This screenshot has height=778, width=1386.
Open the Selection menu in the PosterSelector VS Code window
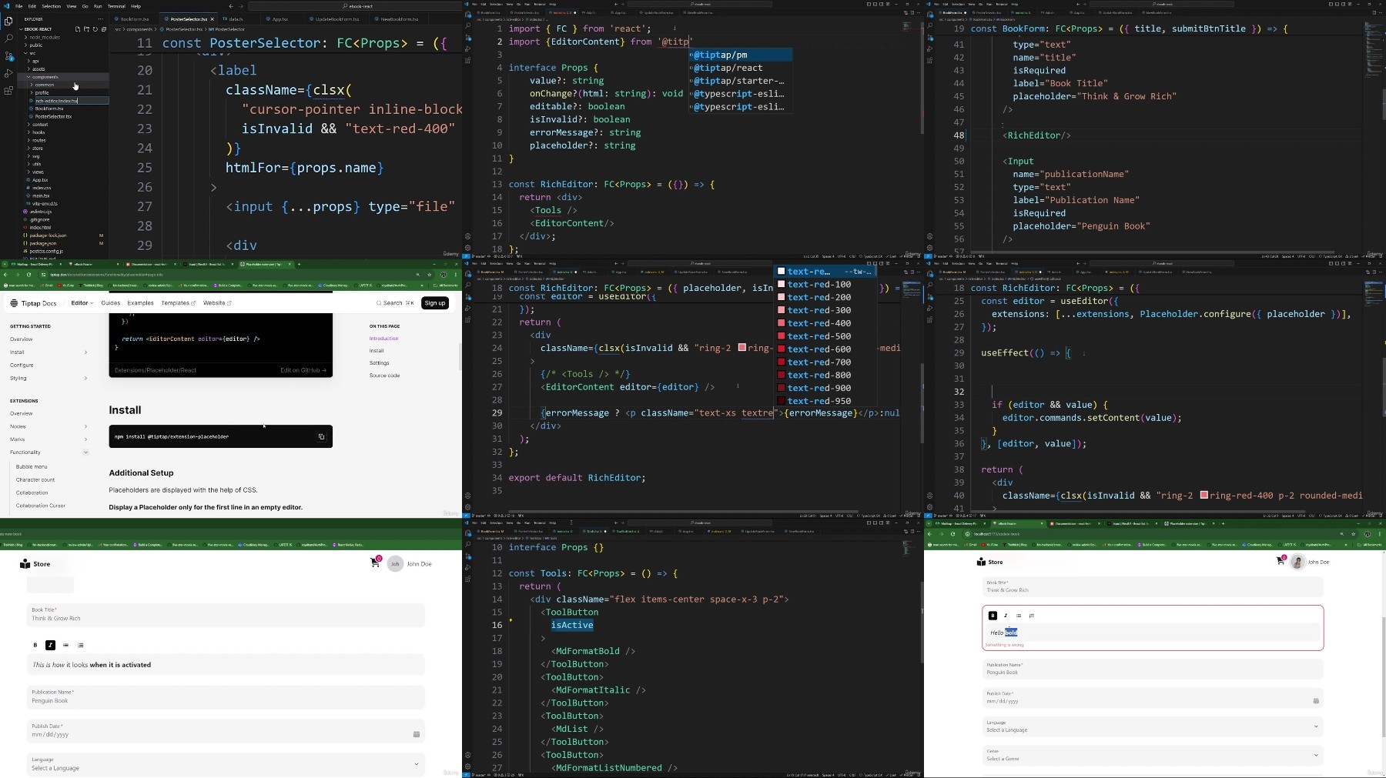[51, 6]
